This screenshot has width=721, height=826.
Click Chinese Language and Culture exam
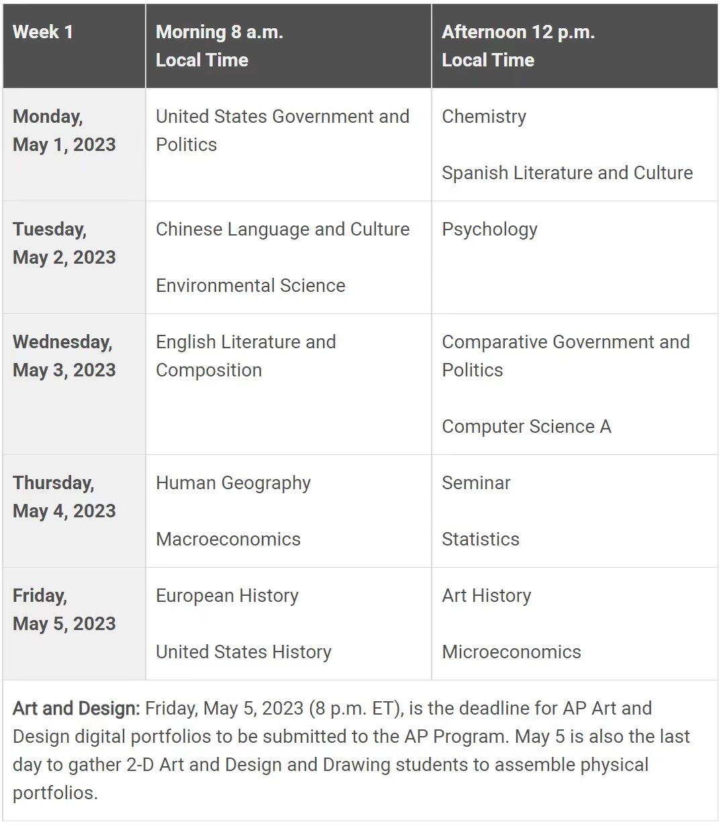[x=282, y=229]
